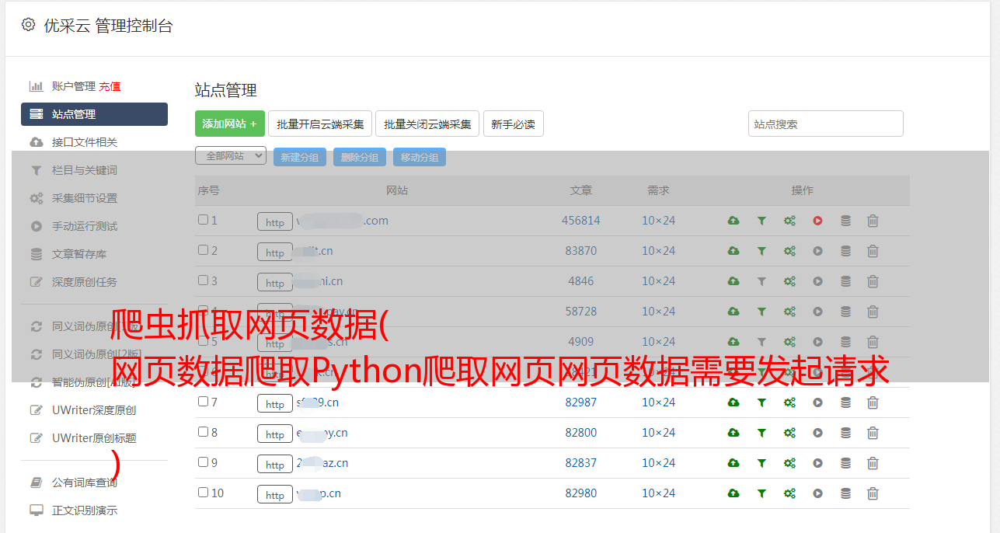This screenshot has width=1000, height=533.
Task: Expand the 全部网站 group dropdown
Action: 231,156
